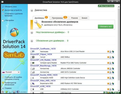Toggle the Настройки checkbox
The height and width of the screenshot is (94, 121).
tap(3, 20)
